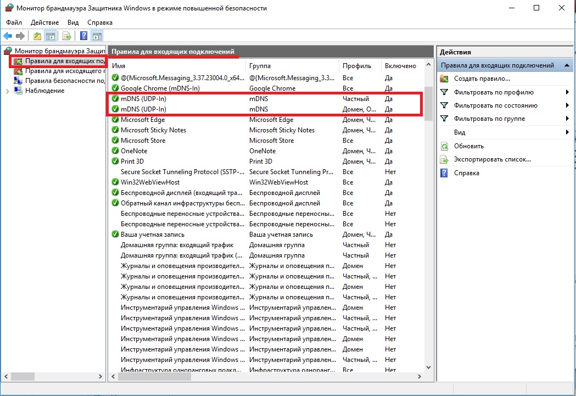576x396 pixels.
Task: Click the Обновить refresh icon
Action: (444, 146)
